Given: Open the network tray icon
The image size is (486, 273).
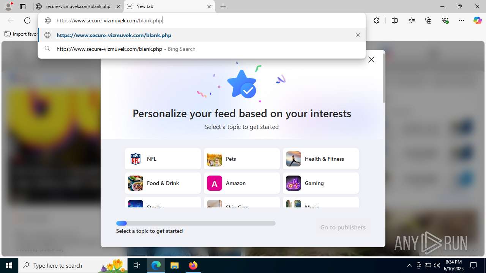Looking at the screenshot, I should [x=428, y=265].
